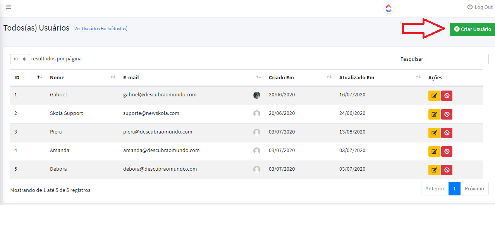Click the name Gabriel in the table
This screenshot has width=495, height=231.
coord(58,94)
